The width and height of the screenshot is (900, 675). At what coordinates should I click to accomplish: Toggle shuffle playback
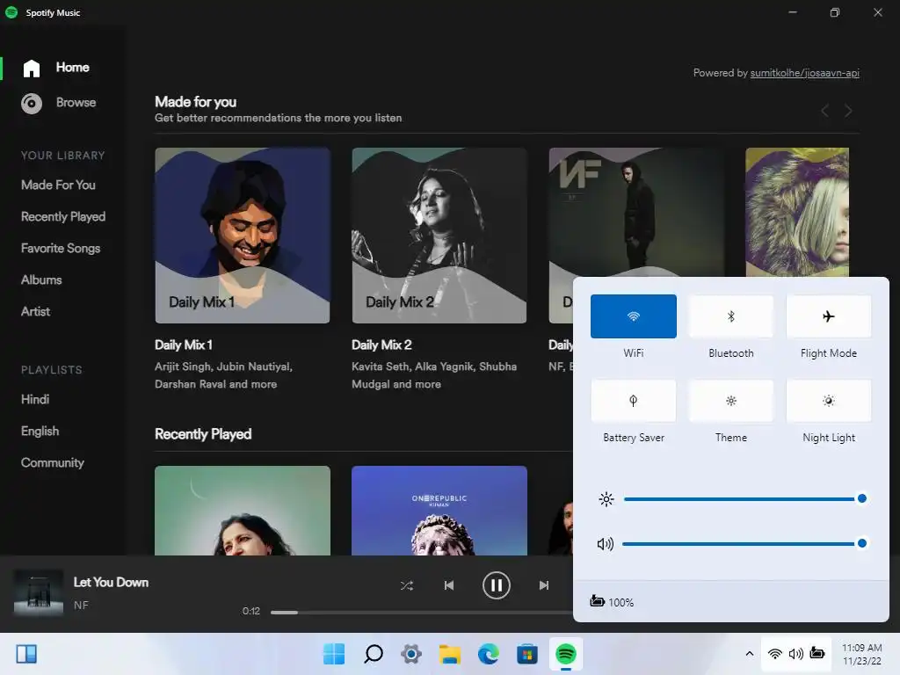tap(406, 585)
